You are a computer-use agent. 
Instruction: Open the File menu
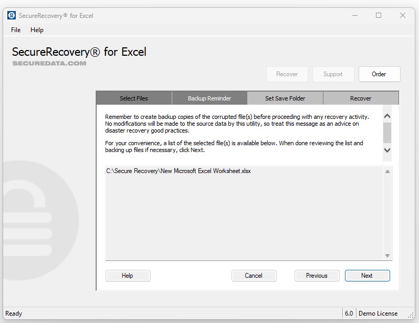coord(16,30)
